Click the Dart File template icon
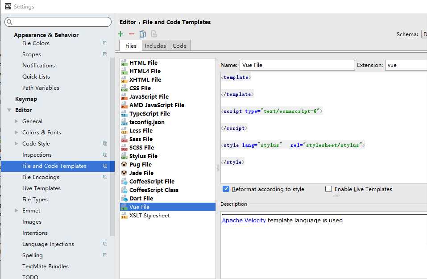Screen dimensions: 427x279 tap(124, 198)
